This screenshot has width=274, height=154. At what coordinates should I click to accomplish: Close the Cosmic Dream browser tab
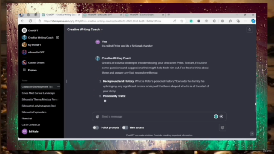coord(163,15)
